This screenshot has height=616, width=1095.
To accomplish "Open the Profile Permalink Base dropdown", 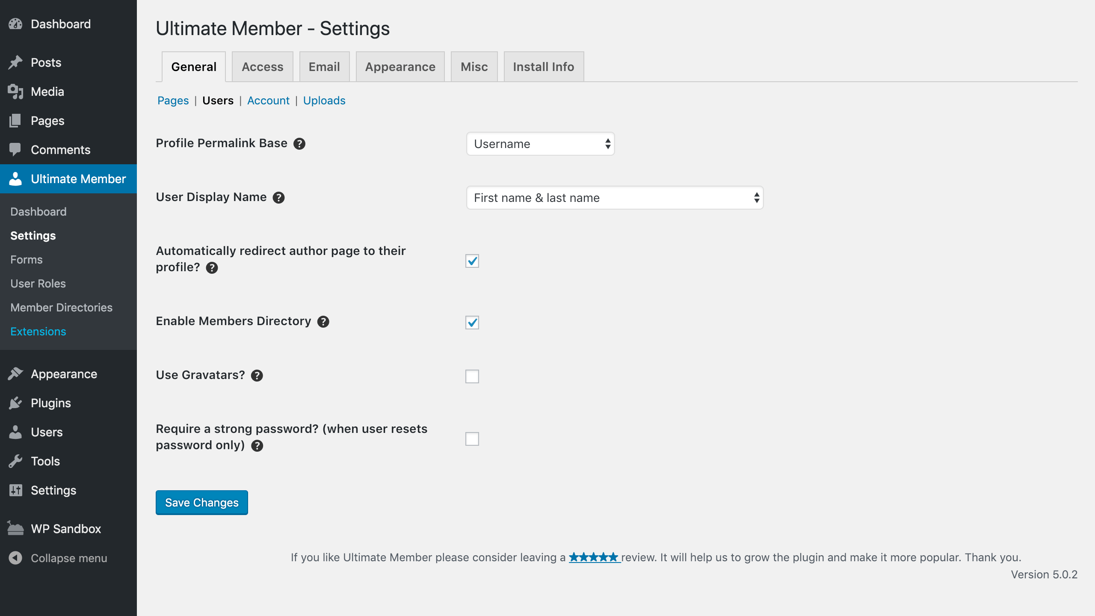I will tap(540, 144).
